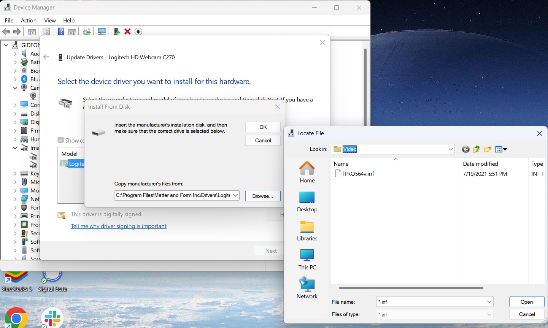Click the Back arrow in Device Manager toolbar
The width and height of the screenshot is (548, 328).
[6, 32]
